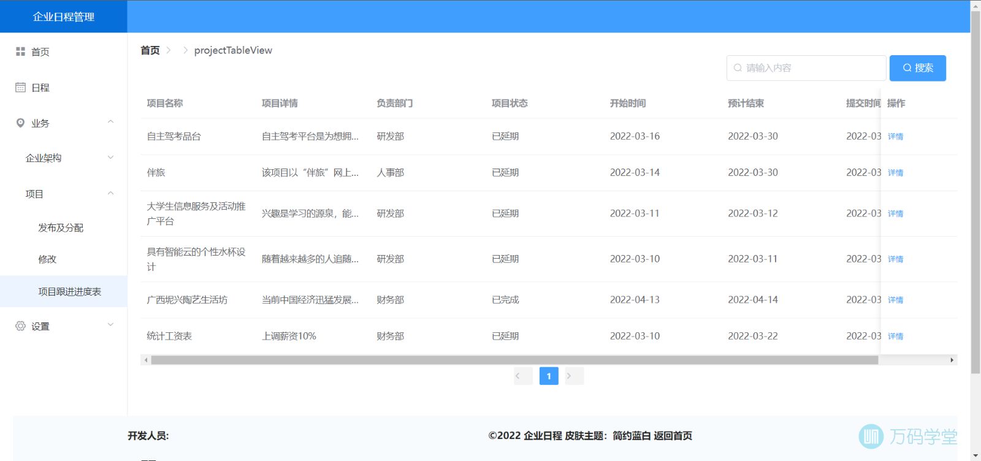Image resolution: width=981 pixels, height=461 pixels.
Task: Click the calendar icon beside 日程
Action: pos(20,88)
